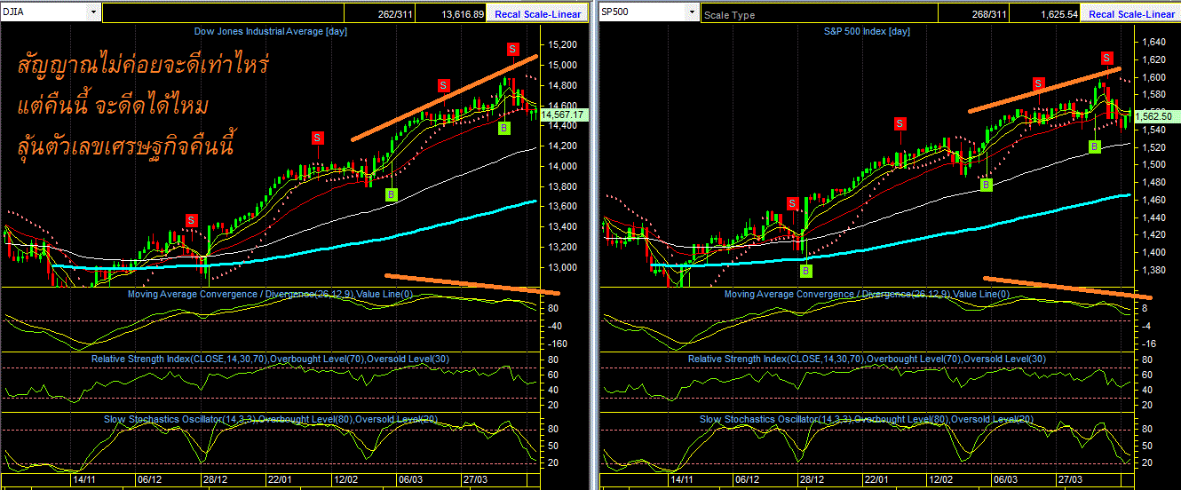
Task: Click the 1,640 price axis label
Action: 1155,42
